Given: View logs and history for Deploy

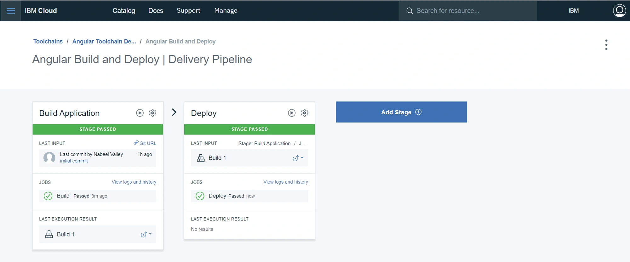Looking at the screenshot, I should 286,182.
